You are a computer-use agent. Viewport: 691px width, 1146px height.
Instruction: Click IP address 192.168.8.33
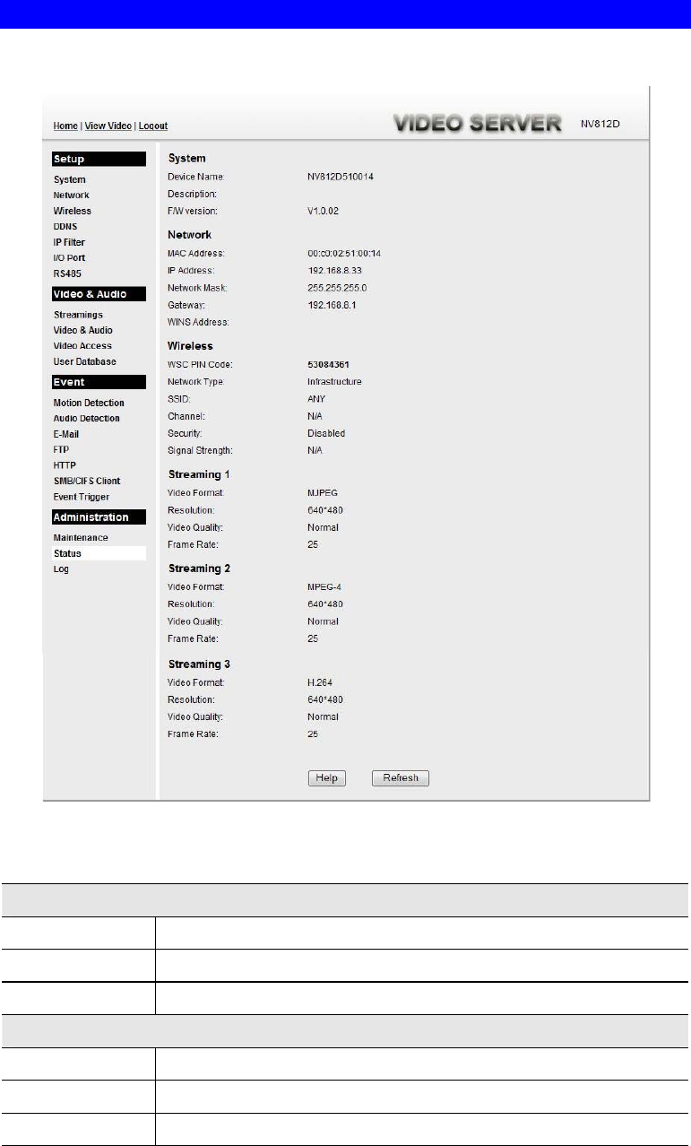[334, 270]
